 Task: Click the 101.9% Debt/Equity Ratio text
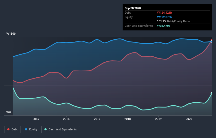[174, 21]
